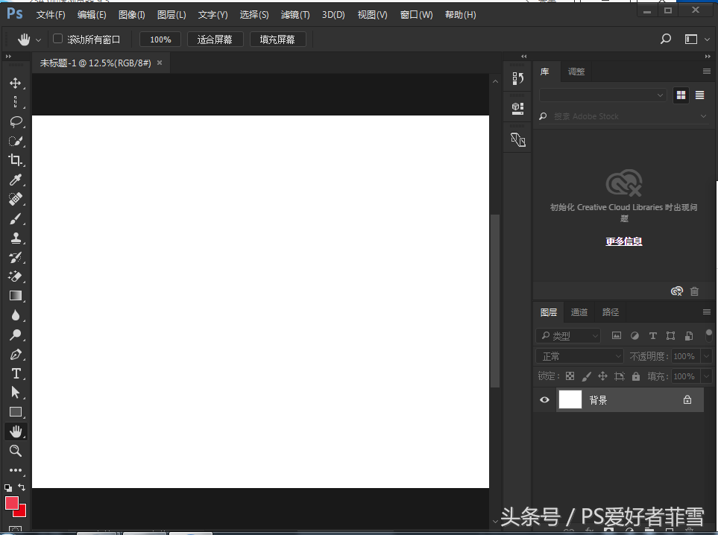The image size is (718, 535).
Task: Select the Move tool
Action: point(16,83)
